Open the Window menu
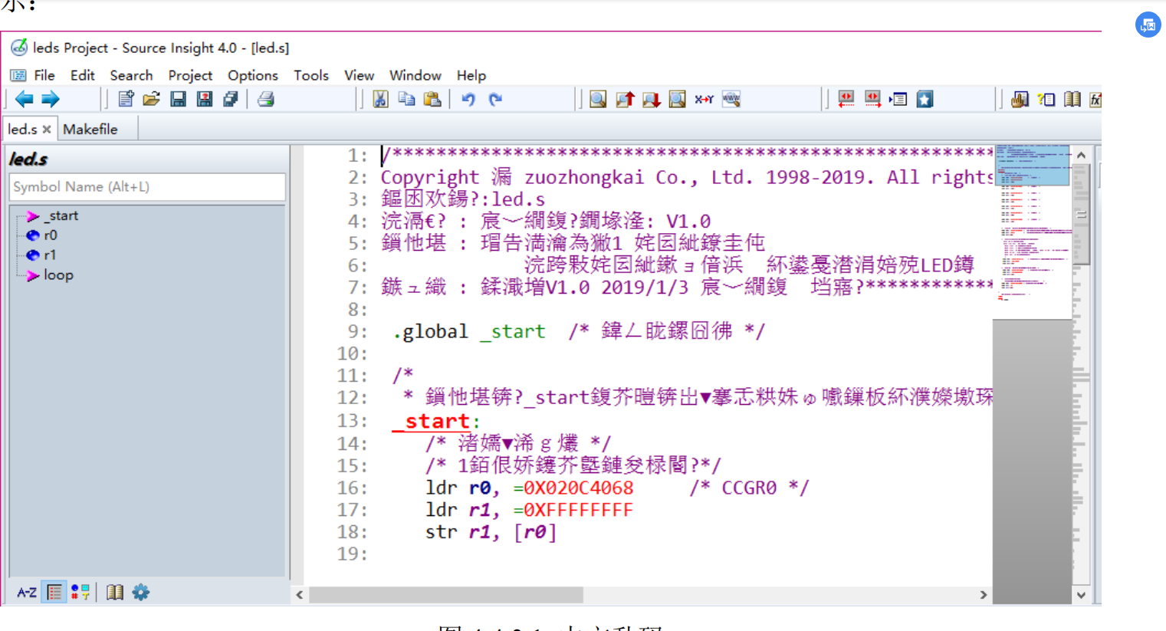 415,75
